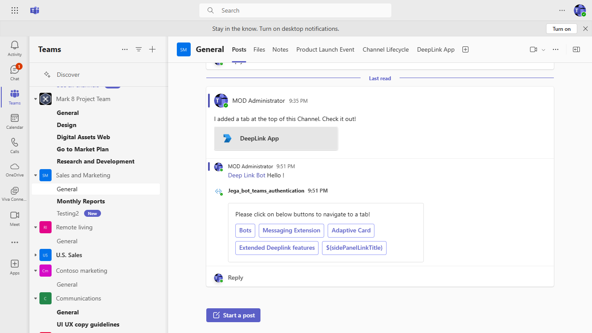Open Activity in the left rail
This screenshot has height=333, width=592.
(15, 49)
